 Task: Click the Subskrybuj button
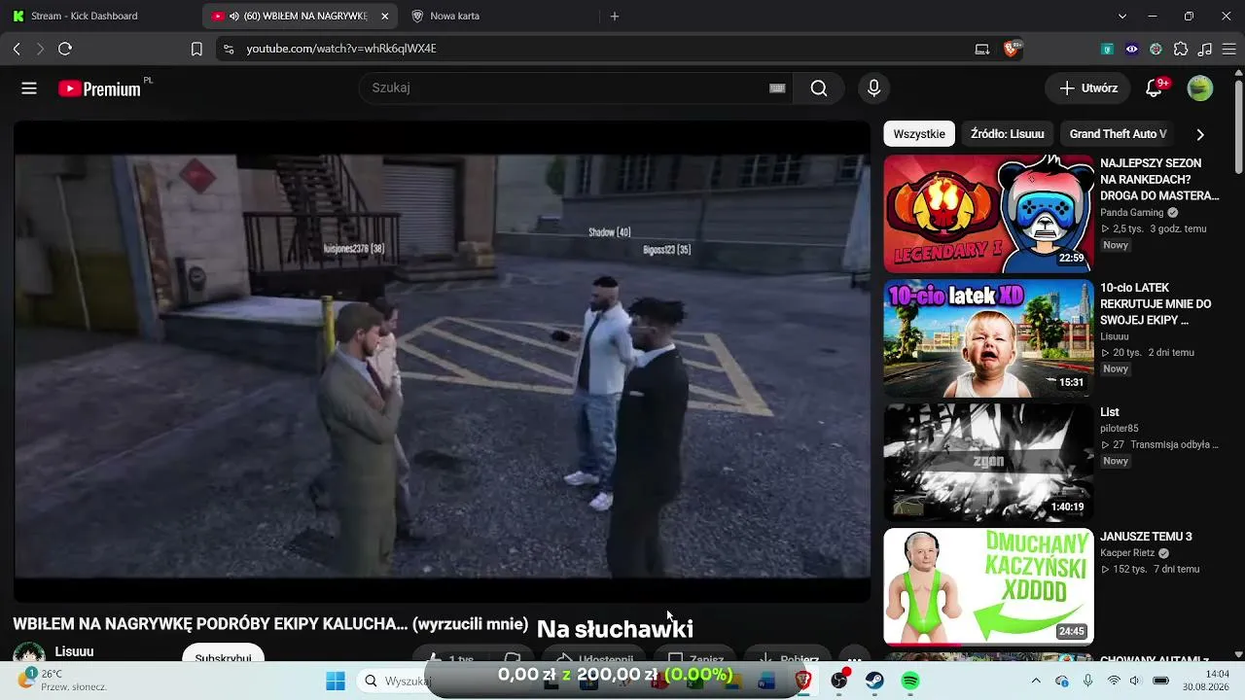point(223,654)
